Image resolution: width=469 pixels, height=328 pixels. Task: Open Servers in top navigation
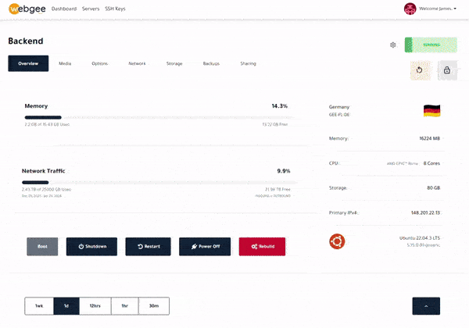(91, 9)
